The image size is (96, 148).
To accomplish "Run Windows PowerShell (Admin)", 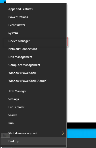I will click(33, 81).
